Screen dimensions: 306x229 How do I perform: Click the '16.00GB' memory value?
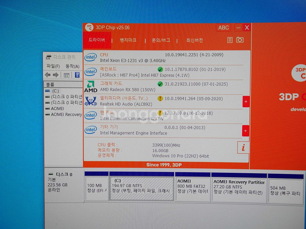[x=160, y=151]
